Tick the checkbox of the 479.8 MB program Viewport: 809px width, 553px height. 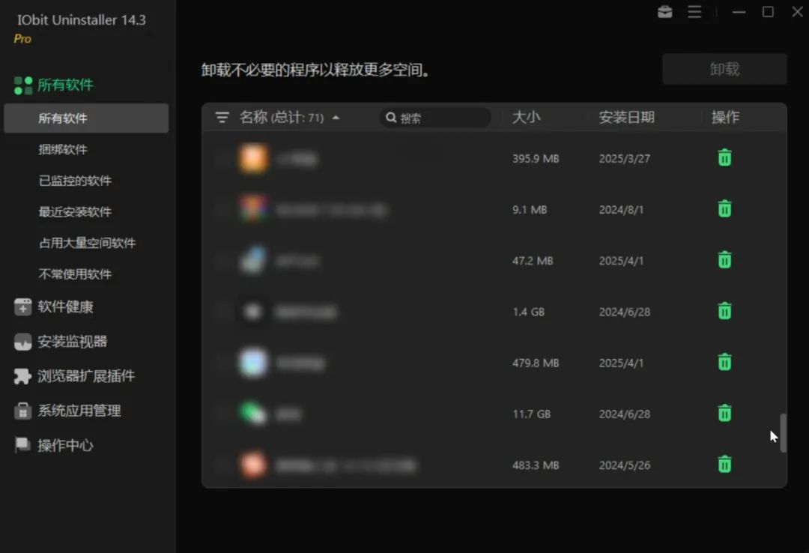[222, 363]
